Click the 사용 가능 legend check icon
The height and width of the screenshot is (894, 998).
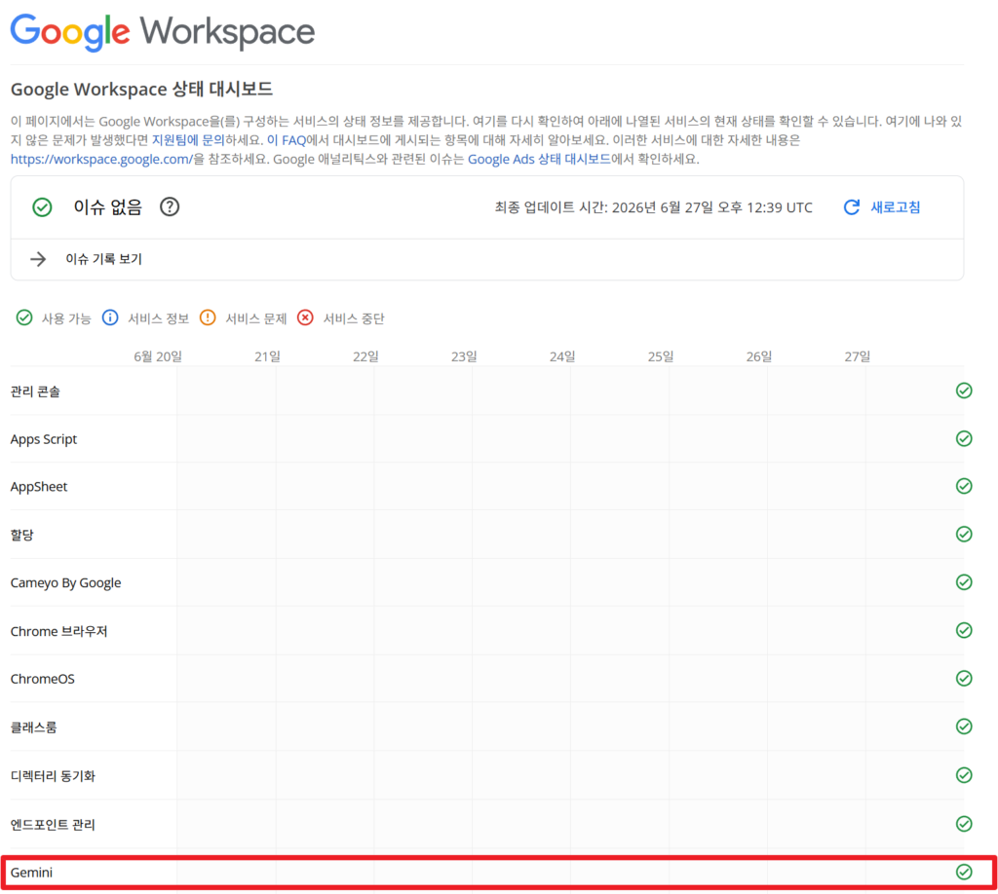[x=24, y=317]
